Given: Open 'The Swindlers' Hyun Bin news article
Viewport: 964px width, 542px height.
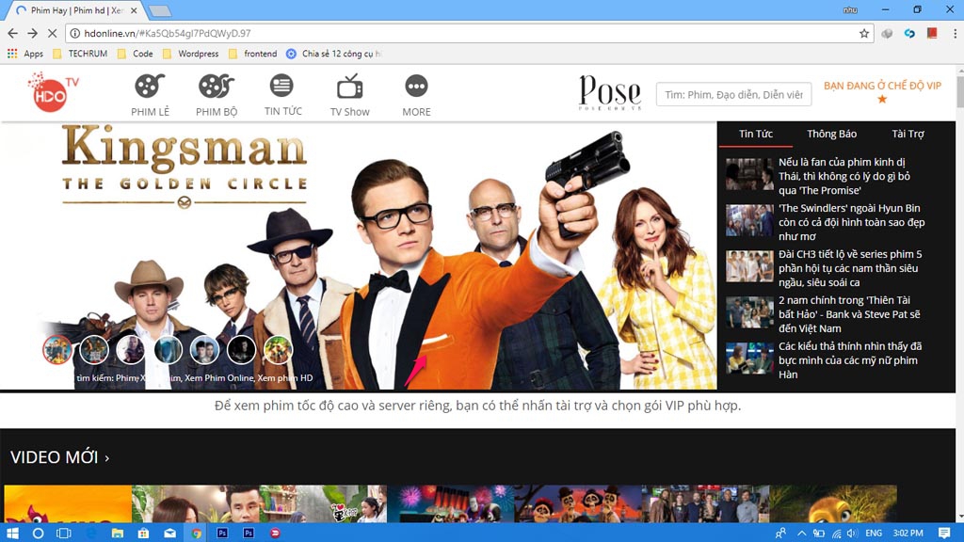Looking at the screenshot, I should click(x=851, y=222).
